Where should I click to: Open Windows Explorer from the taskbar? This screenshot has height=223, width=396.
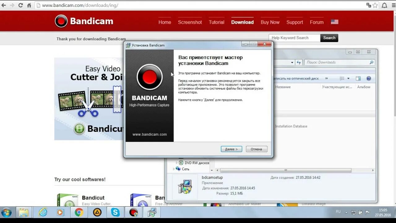pos(24,213)
